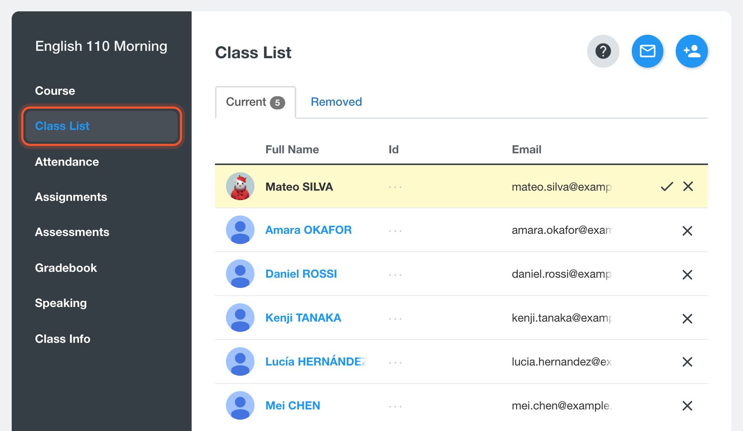Open Mei CHEN's profile link
Image resolution: width=743 pixels, height=431 pixels.
(293, 405)
